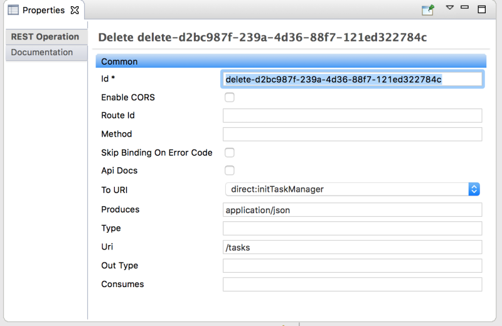Image resolution: width=502 pixels, height=326 pixels.
Task: Focus the Route Id input field
Action: pos(352,115)
